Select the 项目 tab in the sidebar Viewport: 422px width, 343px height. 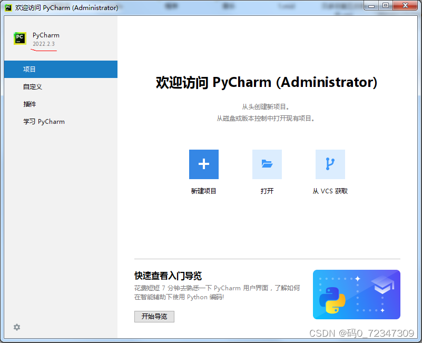[61, 69]
